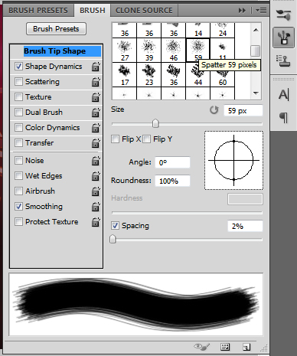Click the brush list scroll up arrow
Image resolution: width=297 pixels, height=356 pixels.
[x=256, y=30]
